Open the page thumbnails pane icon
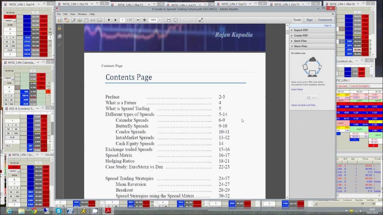Viewport: 383px width, 215px height. [x=59, y=36]
